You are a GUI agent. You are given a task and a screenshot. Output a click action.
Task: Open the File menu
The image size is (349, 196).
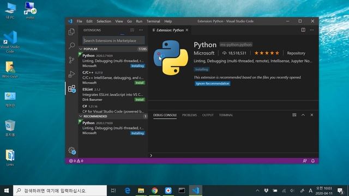(x=80, y=21)
